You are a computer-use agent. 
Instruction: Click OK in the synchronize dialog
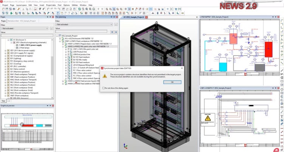coord(172,82)
